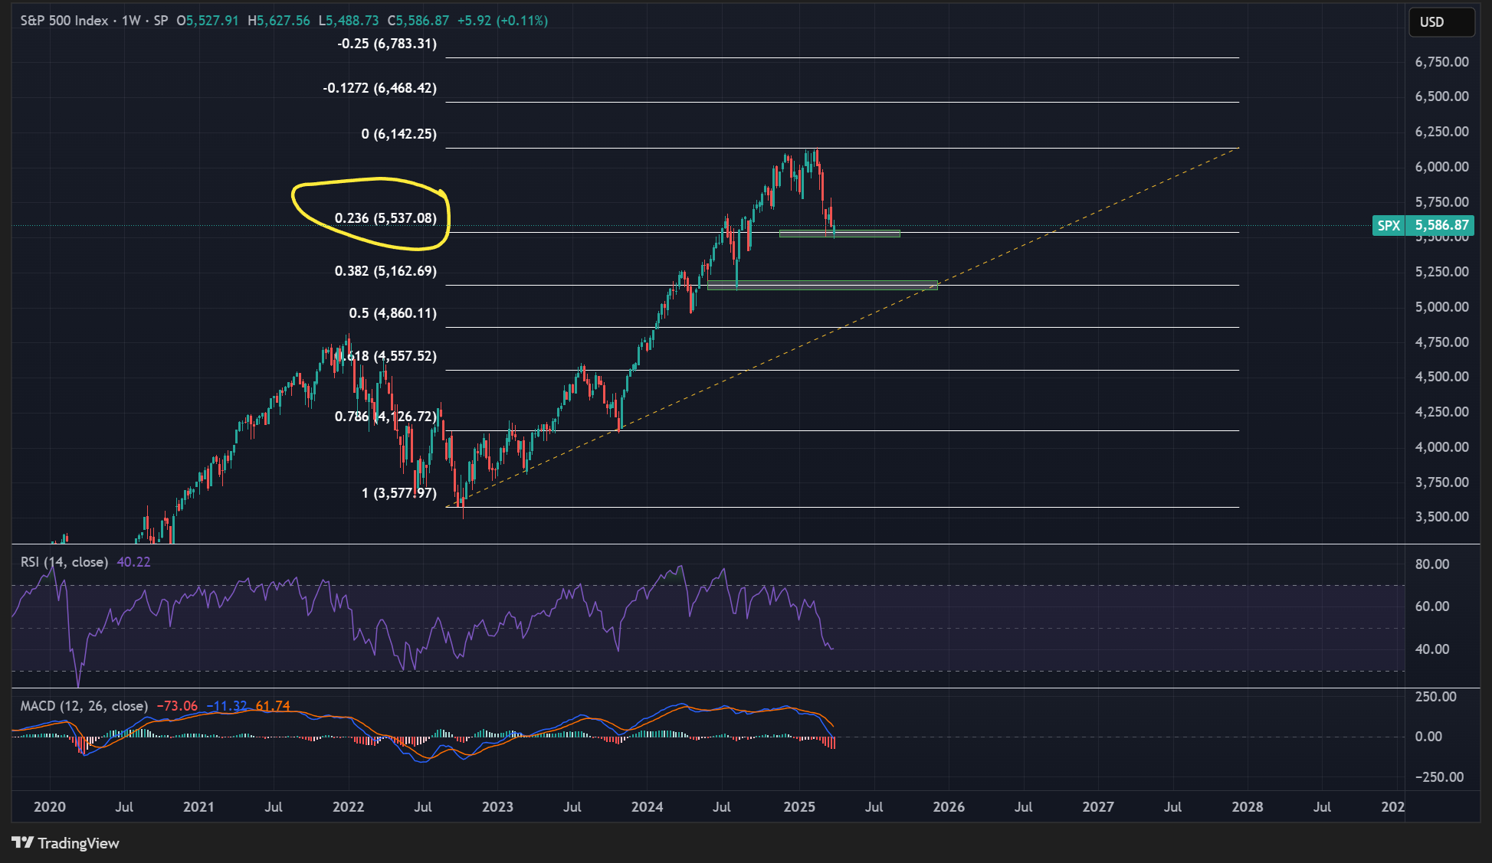Image resolution: width=1492 pixels, height=863 pixels.
Task: Select the RSI reading 40.22
Action: click(133, 562)
